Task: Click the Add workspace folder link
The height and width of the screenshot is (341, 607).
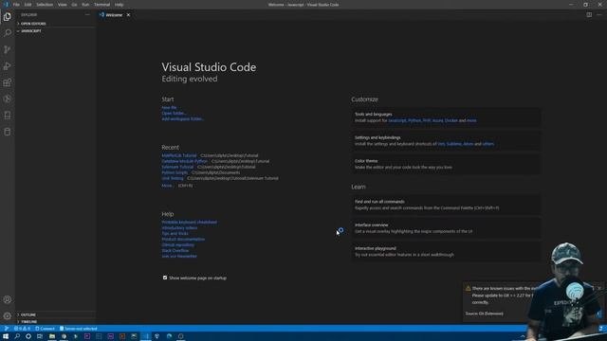Action: pyautogui.click(x=182, y=119)
